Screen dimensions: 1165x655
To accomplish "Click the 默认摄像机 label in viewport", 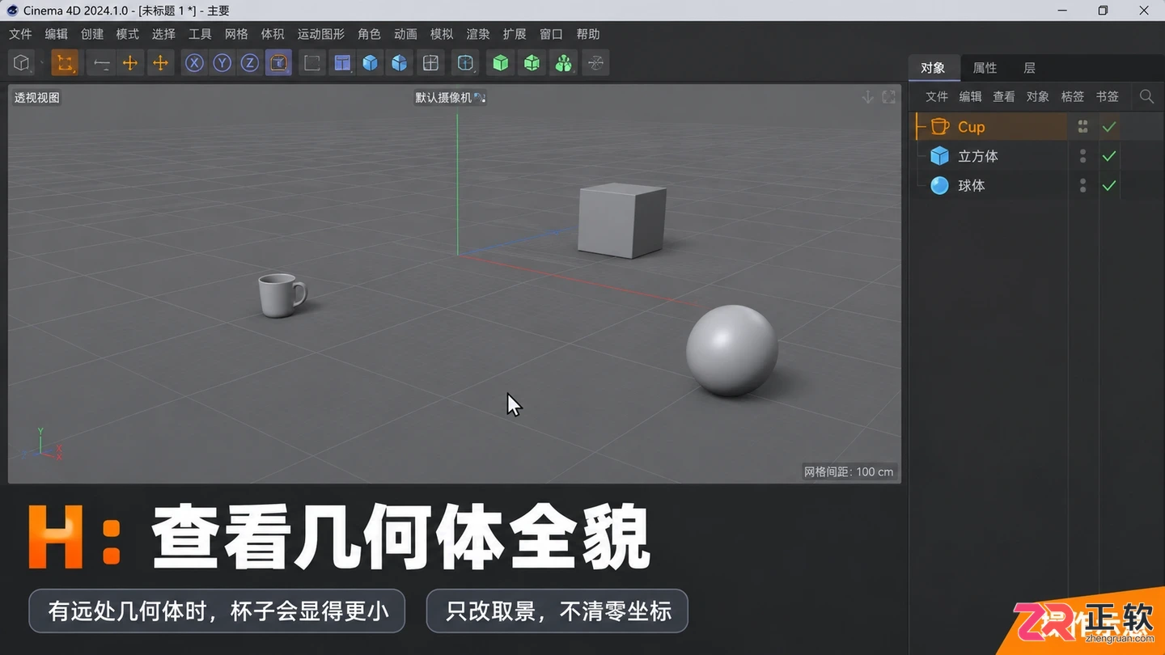I will click(444, 98).
